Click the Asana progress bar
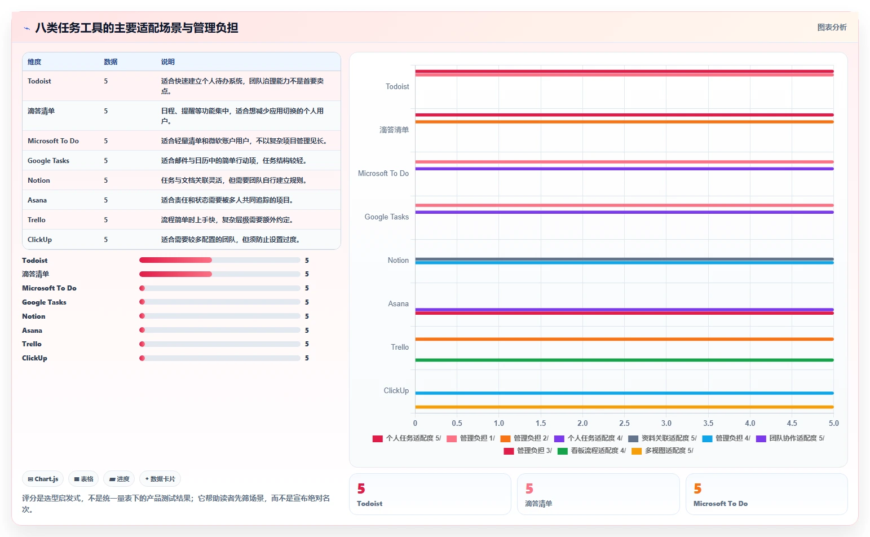 point(220,330)
